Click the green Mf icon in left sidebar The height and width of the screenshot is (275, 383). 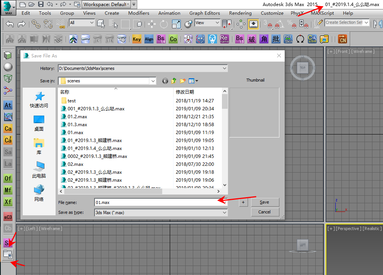tap(8, 190)
